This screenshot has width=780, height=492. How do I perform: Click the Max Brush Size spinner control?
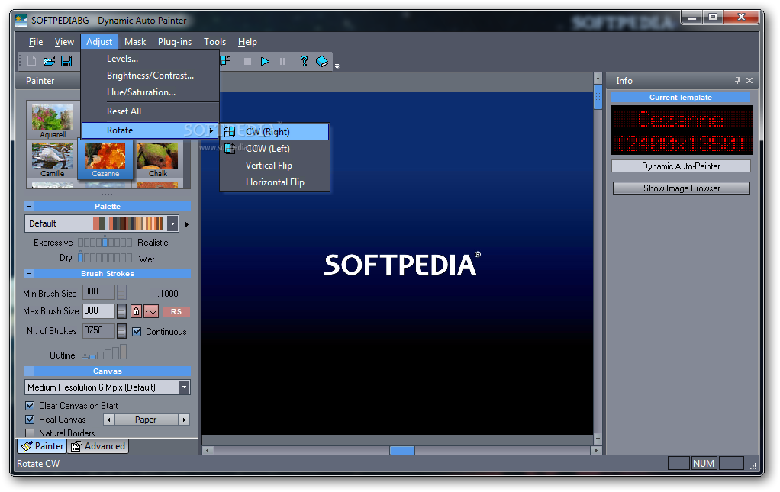pos(121,311)
